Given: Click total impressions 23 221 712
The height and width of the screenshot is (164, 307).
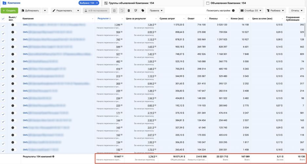Looking at the screenshot, I should [222, 156].
